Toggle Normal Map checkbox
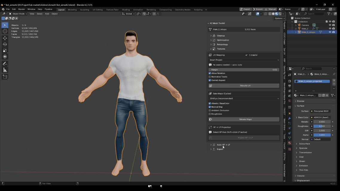Image resolution: width=340 pixels, height=191 pixels. [x=210, y=107]
